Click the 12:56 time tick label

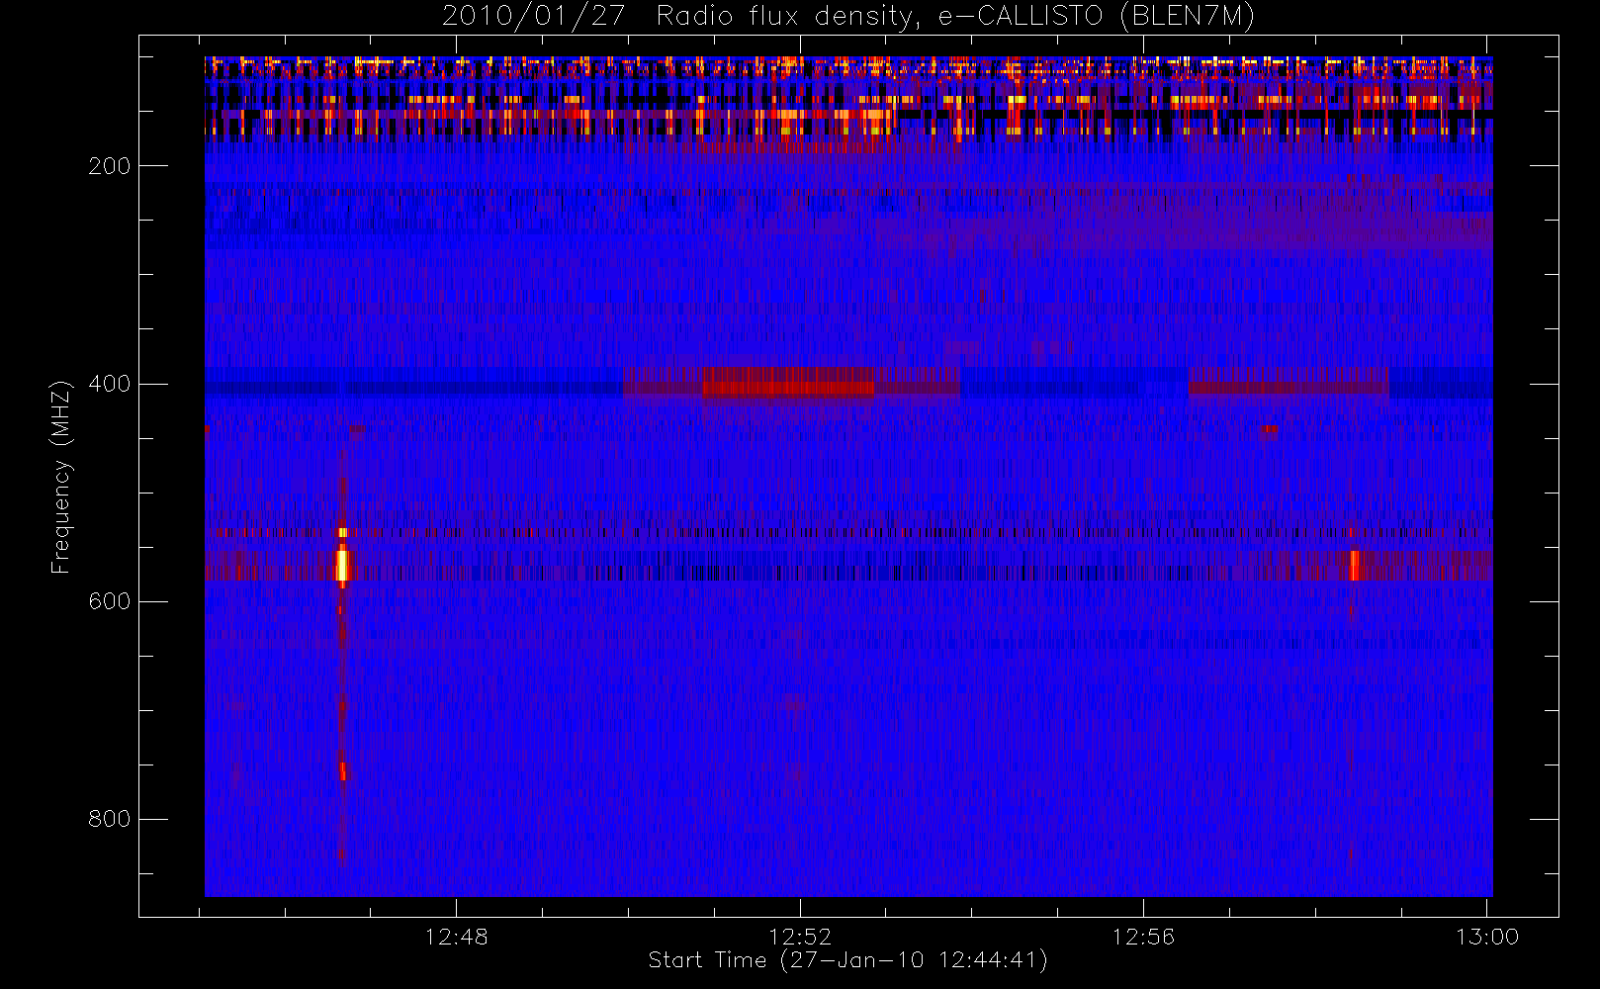point(1143,937)
